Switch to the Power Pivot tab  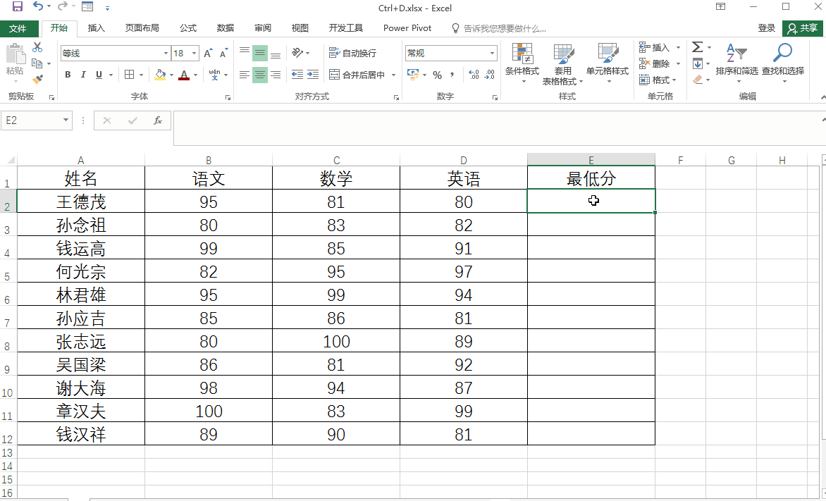[x=407, y=28]
